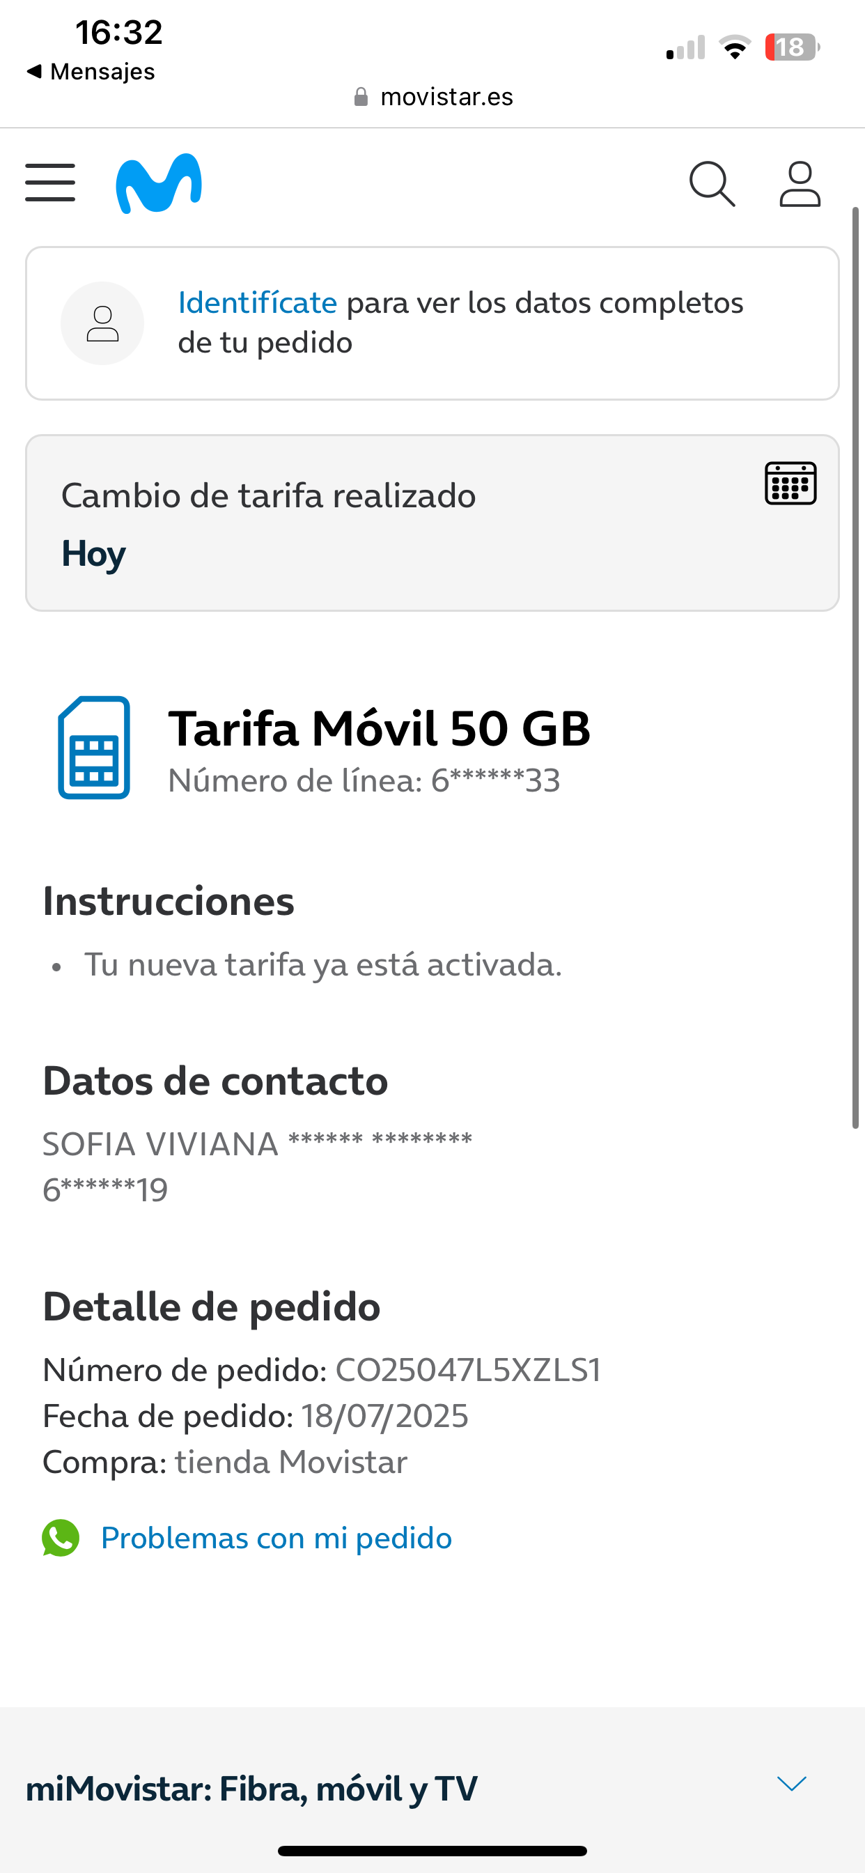Screen dimensions: 865x1873
Task: Tap the Movistar logo
Action: [x=159, y=183]
